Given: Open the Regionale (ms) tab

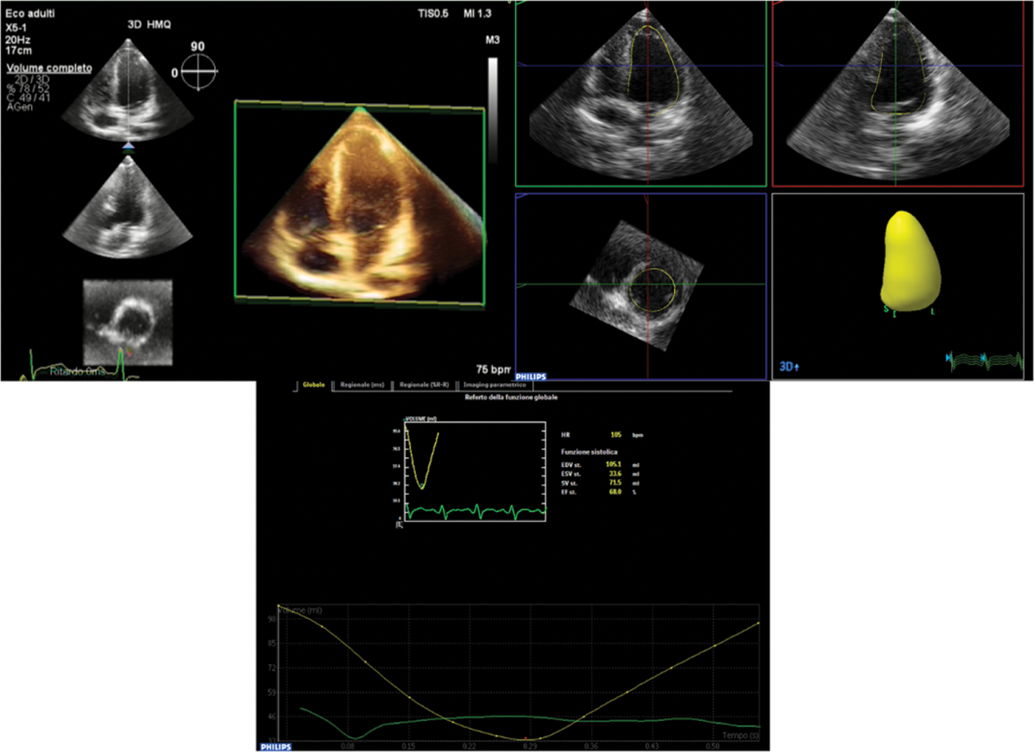Looking at the screenshot, I should 362,385.
